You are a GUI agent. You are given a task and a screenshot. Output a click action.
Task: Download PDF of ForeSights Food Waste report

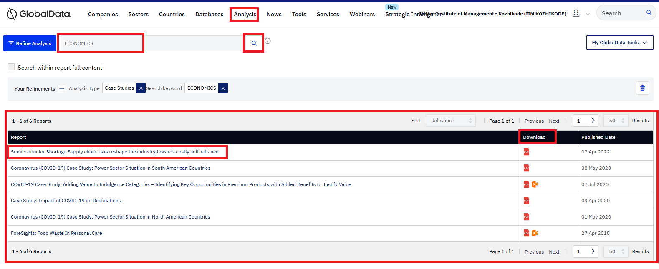(x=526, y=233)
